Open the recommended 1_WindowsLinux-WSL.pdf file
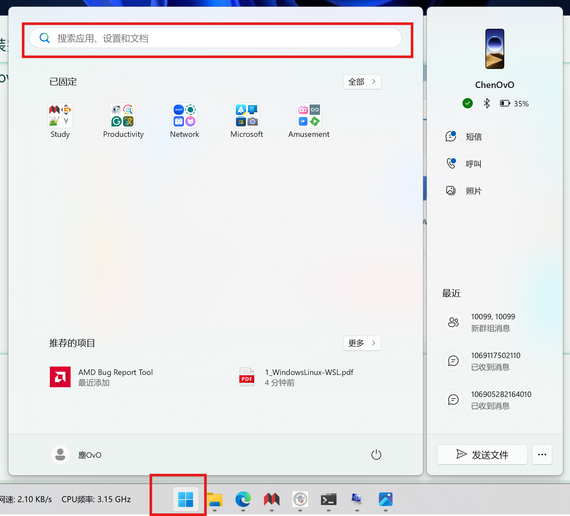This screenshot has height=516, width=570. click(308, 377)
